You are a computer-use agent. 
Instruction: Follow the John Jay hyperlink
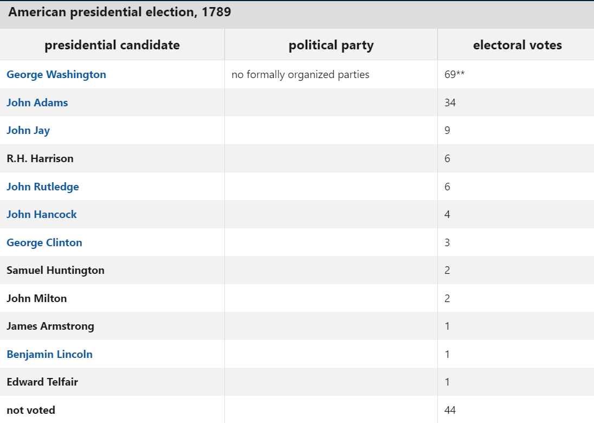click(x=28, y=130)
